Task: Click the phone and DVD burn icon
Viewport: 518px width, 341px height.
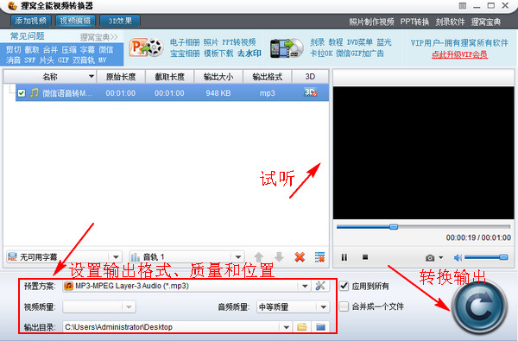Action: (287, 48)
